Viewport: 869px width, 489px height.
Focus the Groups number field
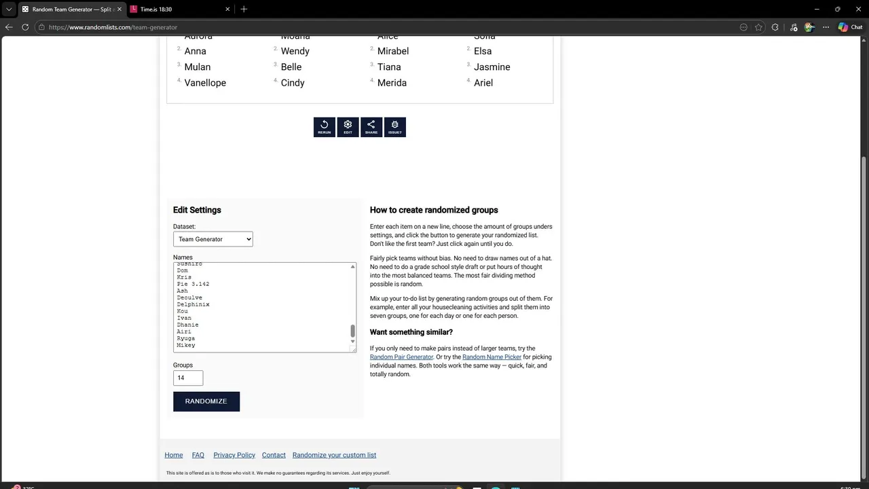(x=188, y=378)
